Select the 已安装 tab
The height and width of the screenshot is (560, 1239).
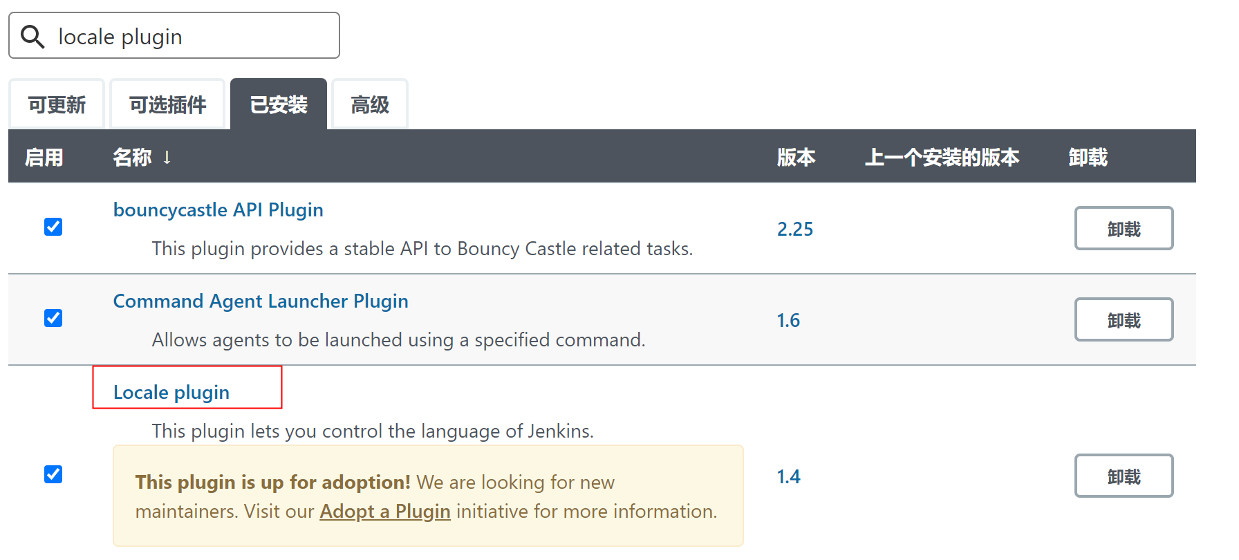point(278,105)
